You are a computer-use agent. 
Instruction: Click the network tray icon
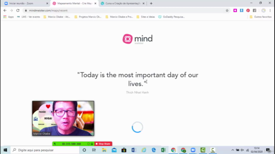[247, 150]
